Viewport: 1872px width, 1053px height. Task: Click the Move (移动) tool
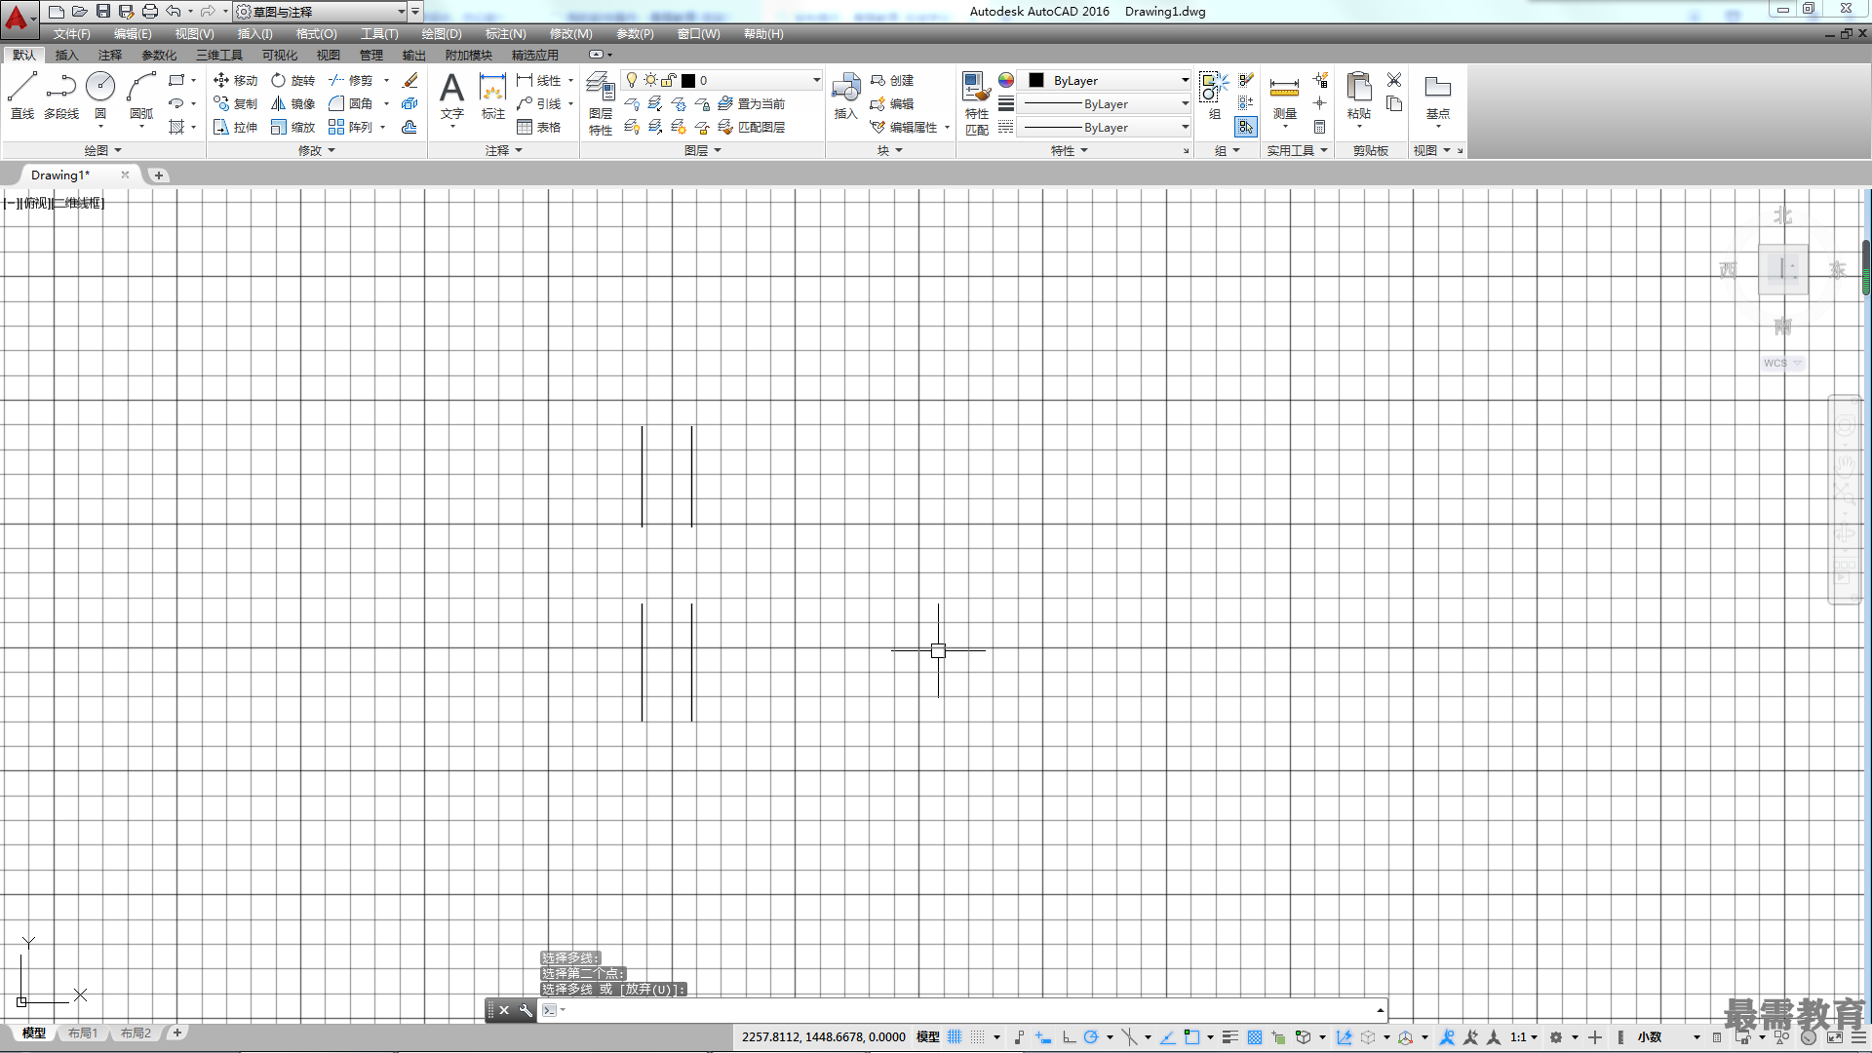tap(235, 80)
